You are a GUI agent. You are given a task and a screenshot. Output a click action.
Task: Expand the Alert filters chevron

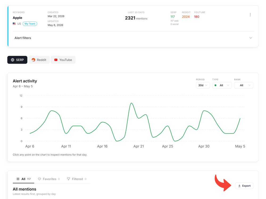[x=251, y=38]
